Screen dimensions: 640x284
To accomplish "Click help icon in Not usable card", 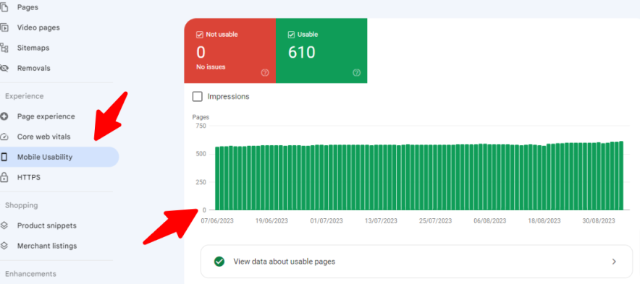I will click(265, 72).
